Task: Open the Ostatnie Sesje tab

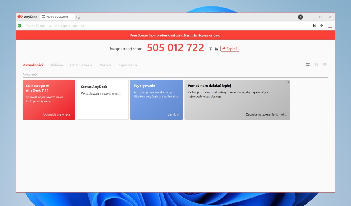Action: pos(81,65)
